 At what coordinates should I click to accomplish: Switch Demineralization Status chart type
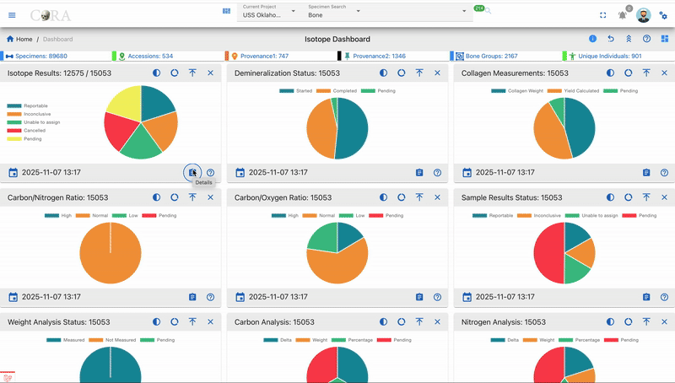coord(402,73)
